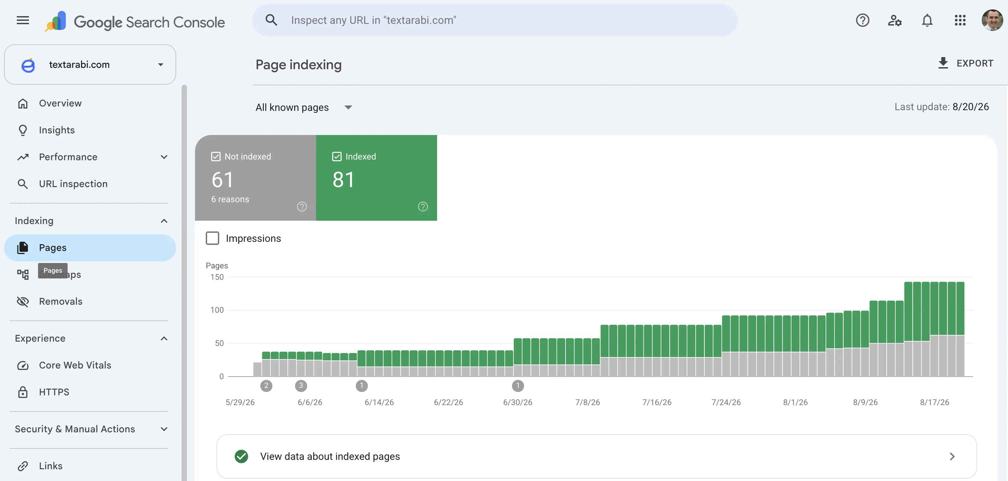Open View data about indexed pages

click(x=596, y=456)
